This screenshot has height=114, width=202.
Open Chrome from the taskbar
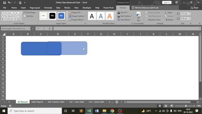click(112, 111)
